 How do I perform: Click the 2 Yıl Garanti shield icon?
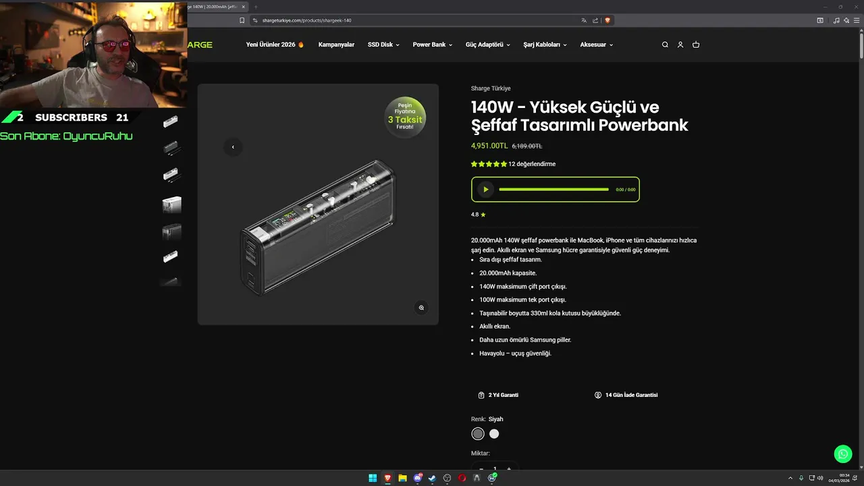tap(481, 395)
